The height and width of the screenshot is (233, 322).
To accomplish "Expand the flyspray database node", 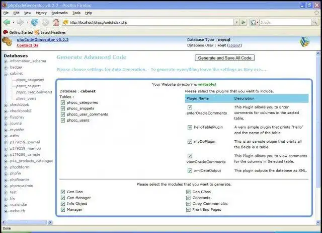I will coord(6,118).
